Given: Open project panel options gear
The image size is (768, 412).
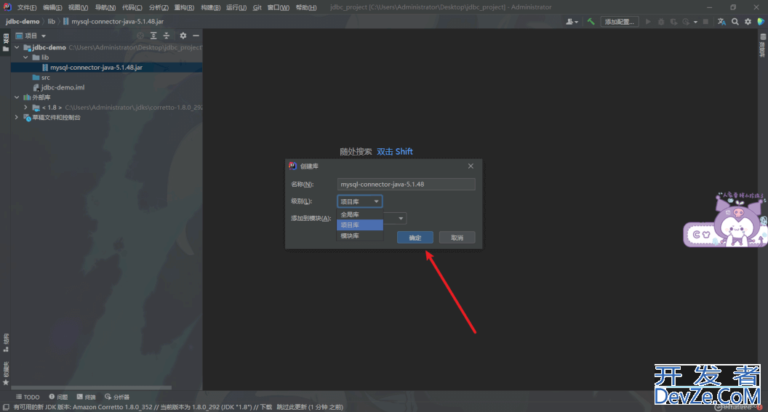Looking at the screenshot, I should coord(183,36).
